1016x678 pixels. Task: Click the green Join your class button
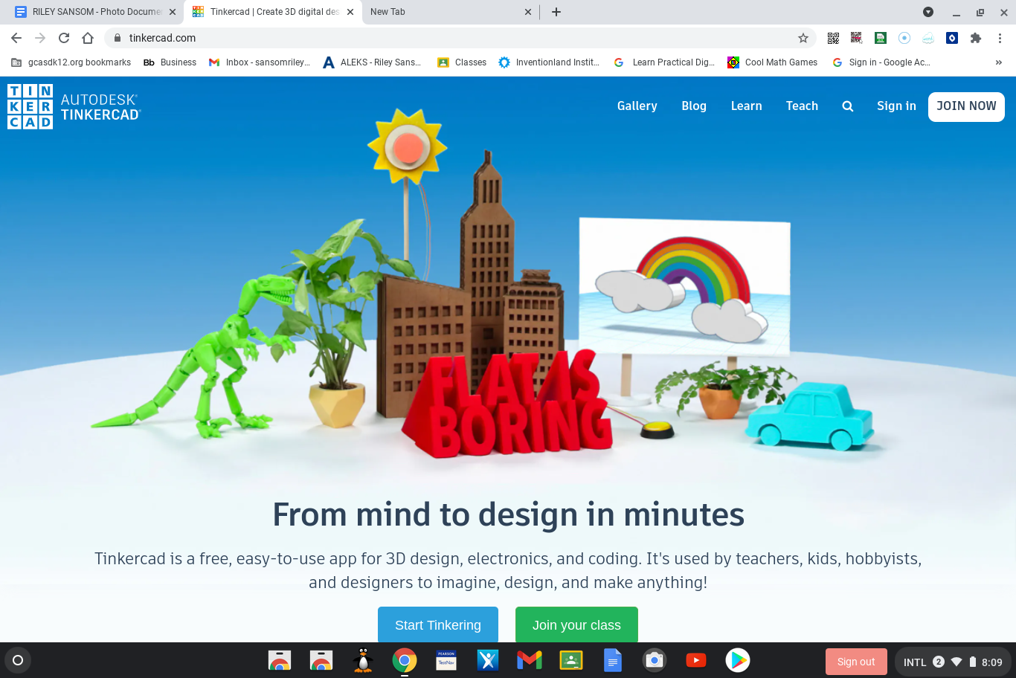tap(576, 625)
